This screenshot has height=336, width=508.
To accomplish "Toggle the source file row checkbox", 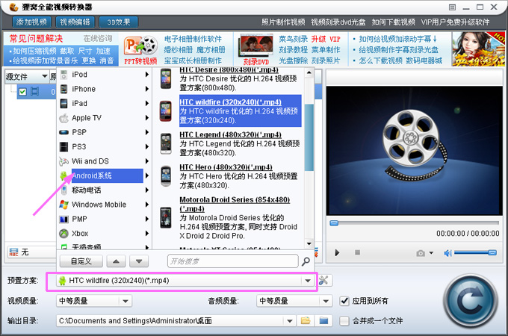I will click(x=22, y=92).
